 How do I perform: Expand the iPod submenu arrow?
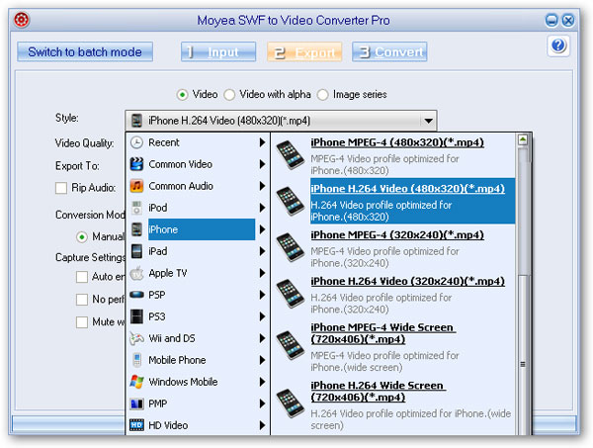[x=262, y=208]
